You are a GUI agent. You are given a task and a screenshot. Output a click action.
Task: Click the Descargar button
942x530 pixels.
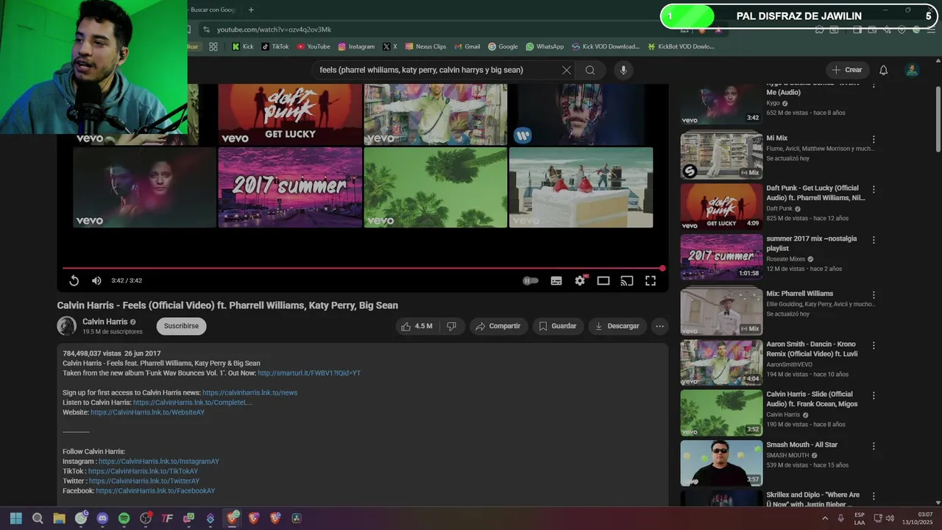617,326
